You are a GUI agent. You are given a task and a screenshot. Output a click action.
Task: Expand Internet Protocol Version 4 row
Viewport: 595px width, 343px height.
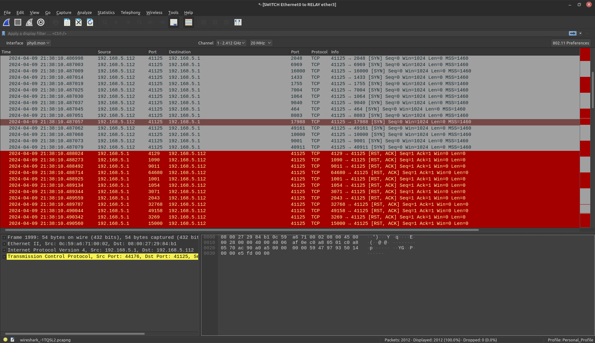(x=4, y=250)
